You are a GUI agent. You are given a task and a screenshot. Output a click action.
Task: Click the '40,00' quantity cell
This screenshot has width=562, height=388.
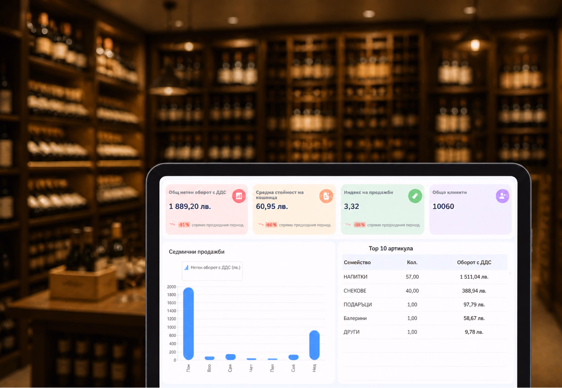412,291
